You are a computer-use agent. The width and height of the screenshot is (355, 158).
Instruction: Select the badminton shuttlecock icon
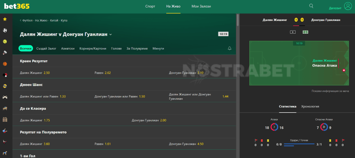[x=5, y=52]
